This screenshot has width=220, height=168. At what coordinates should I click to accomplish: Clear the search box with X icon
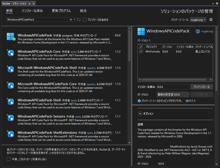point(71,20)
